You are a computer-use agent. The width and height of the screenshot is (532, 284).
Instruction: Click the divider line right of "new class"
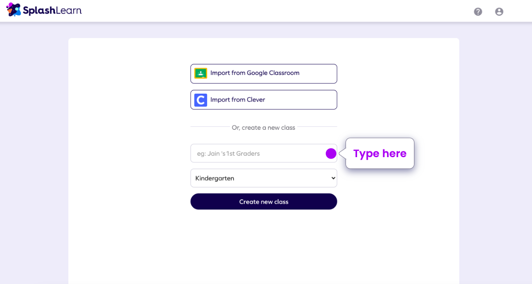tap(317, 127)
